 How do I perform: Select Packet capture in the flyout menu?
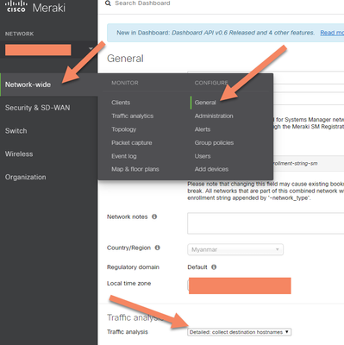pos(132,142)
